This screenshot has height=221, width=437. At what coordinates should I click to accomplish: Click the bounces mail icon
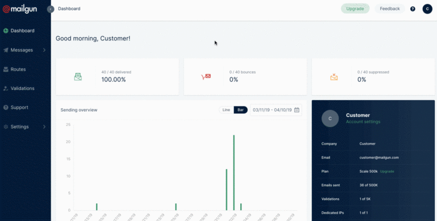tap(206, 76)
